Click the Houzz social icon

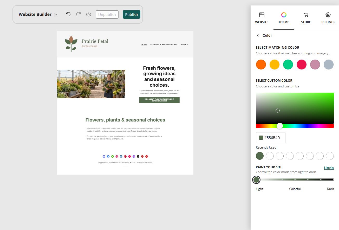[113, 156]
